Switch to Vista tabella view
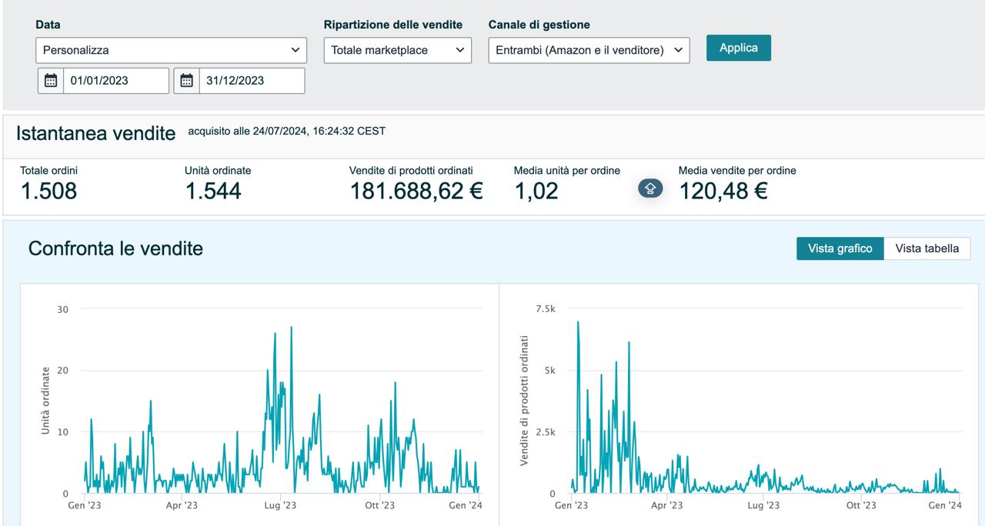Screen dimensions: 985x526 coord(927,248)
